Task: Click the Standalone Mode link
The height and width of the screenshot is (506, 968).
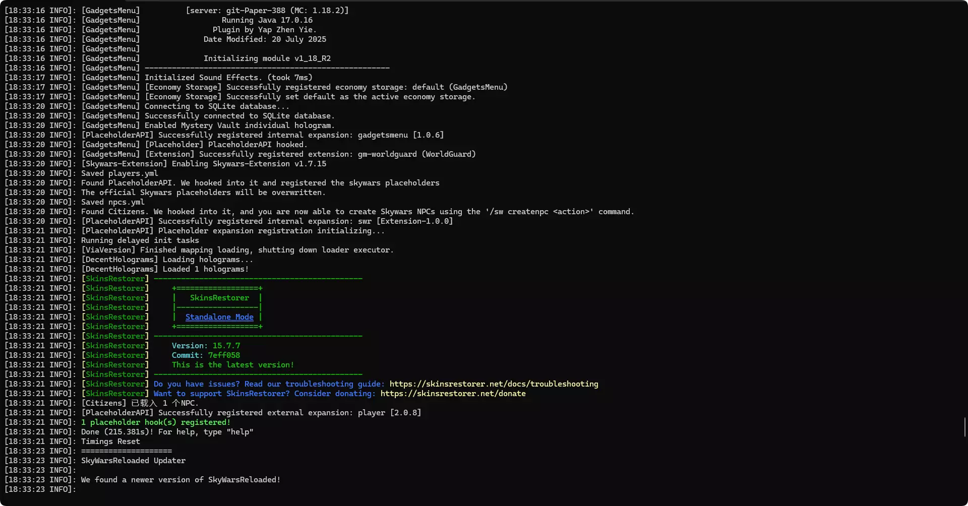Action: (219, 317)
